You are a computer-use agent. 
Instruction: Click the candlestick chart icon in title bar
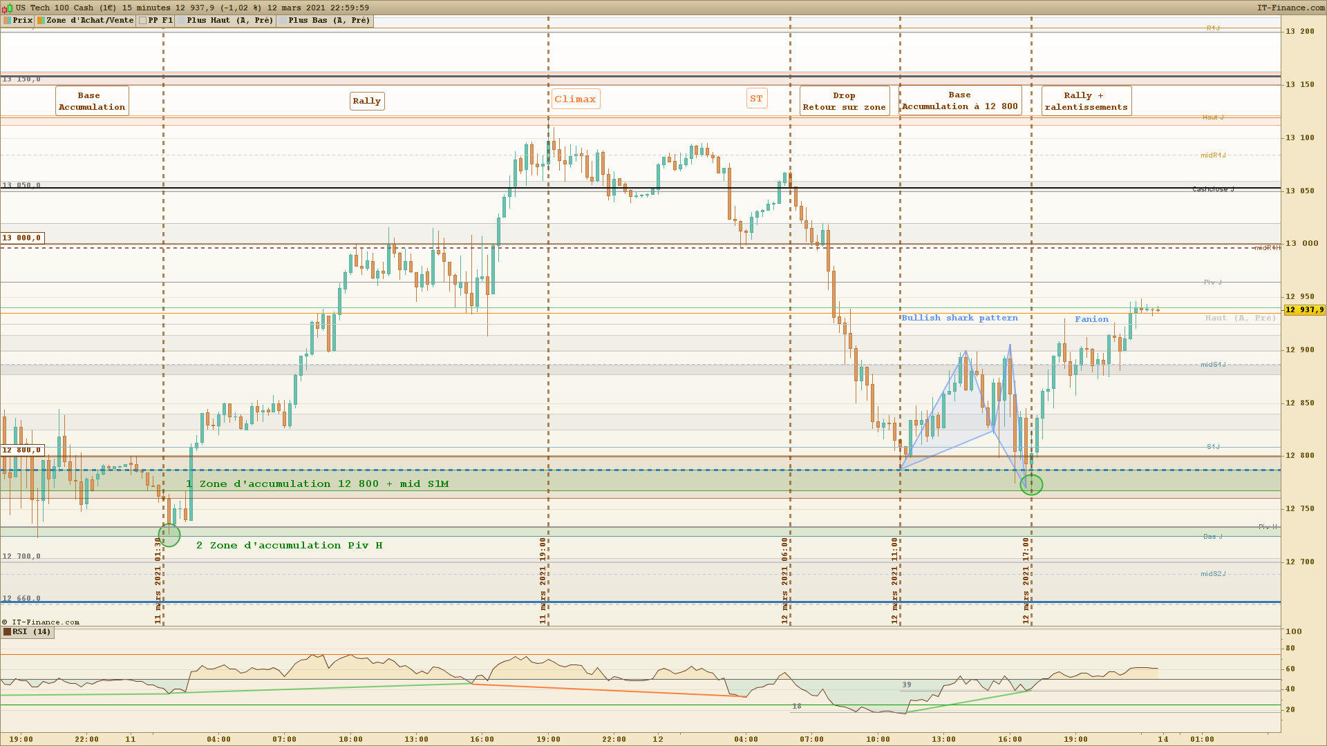pos(7,8)
